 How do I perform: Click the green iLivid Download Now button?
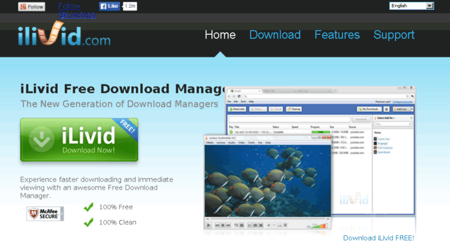pos(79,140)
